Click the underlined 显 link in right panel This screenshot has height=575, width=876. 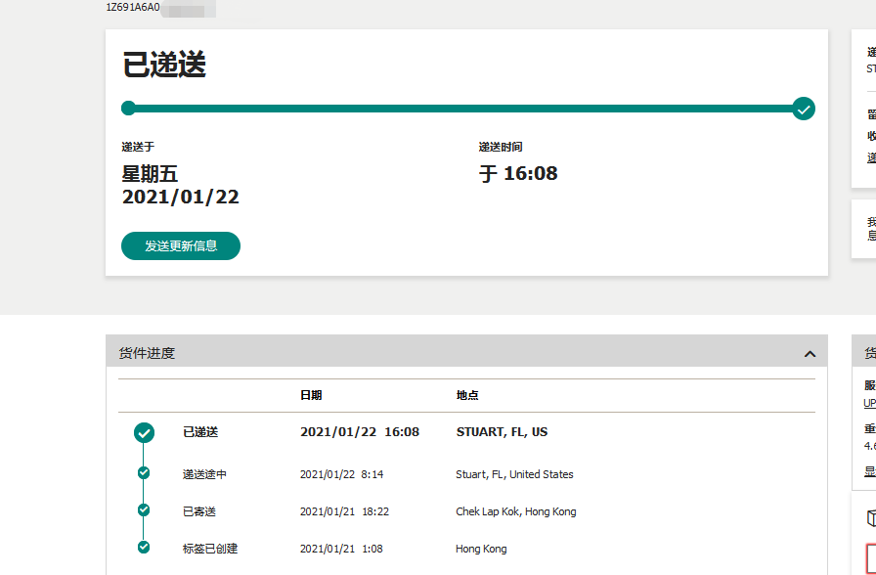click(869, 471)
